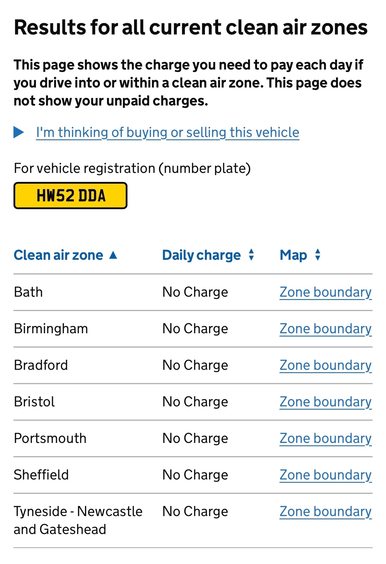This screenshot has height=564, width=386.
Task: Click the Tyneside - Newcastle and Gateshead cell
Action: click(78, 520)
